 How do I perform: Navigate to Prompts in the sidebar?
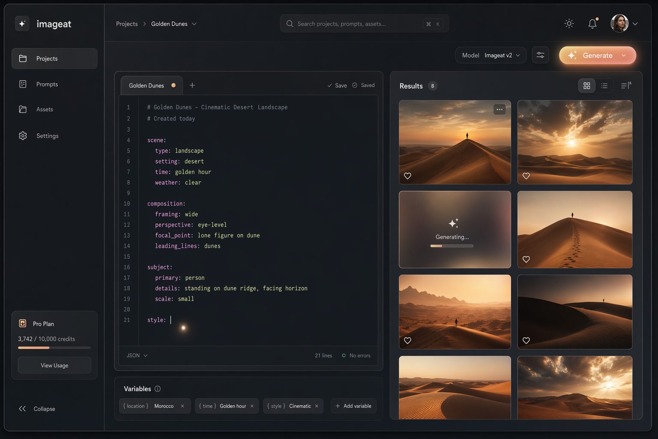[x=47, y=84]
